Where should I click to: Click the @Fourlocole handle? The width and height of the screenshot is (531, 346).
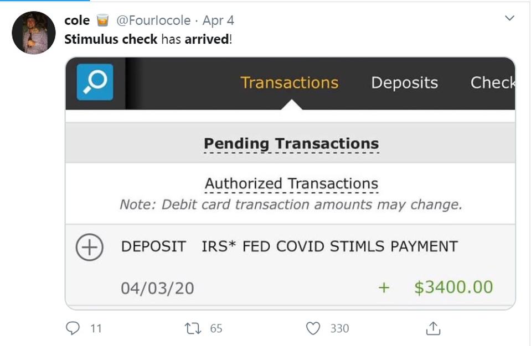click(x=153, y=20)
